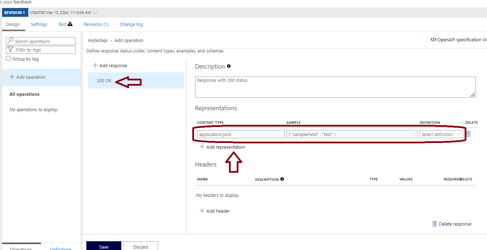This screenshot has height=250, width=487.
Task: Focus the Filter by tags field
Action: tap(41, 50)
